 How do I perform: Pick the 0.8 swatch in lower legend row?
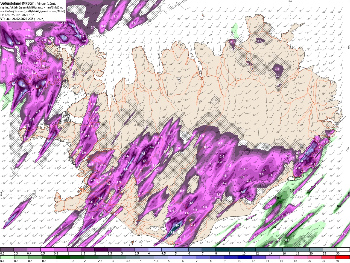point(49,257)
